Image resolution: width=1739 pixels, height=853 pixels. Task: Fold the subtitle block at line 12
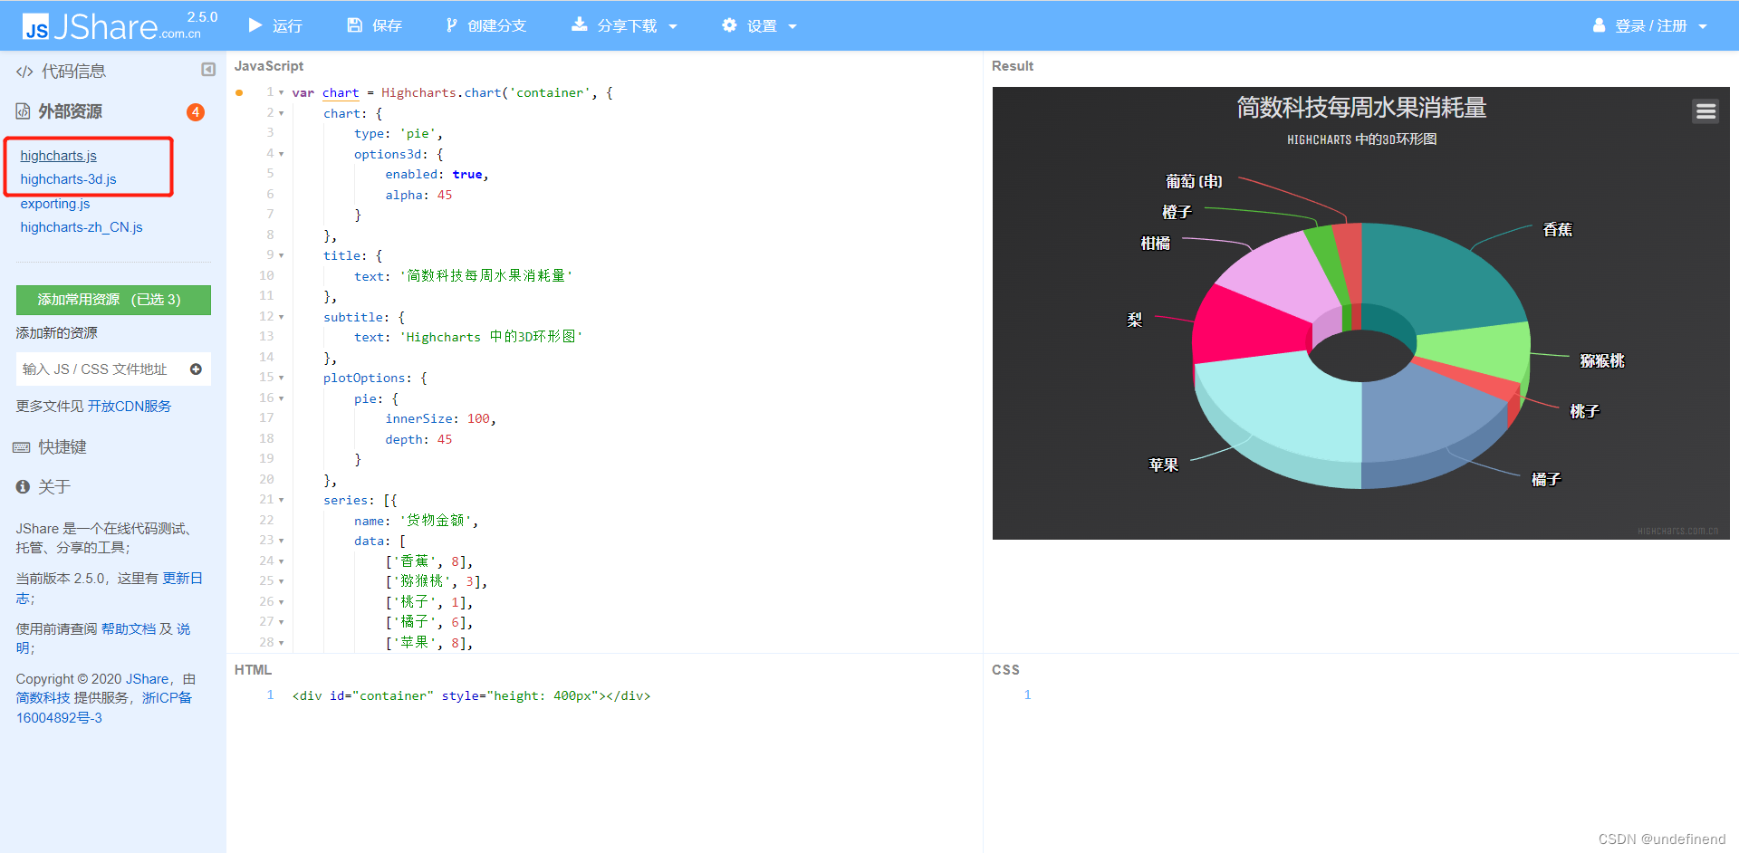pos(282,317)
